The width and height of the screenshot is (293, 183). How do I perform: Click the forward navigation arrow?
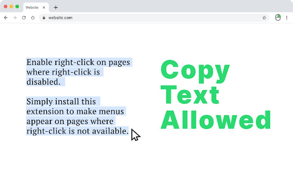(x=15, y=17)
